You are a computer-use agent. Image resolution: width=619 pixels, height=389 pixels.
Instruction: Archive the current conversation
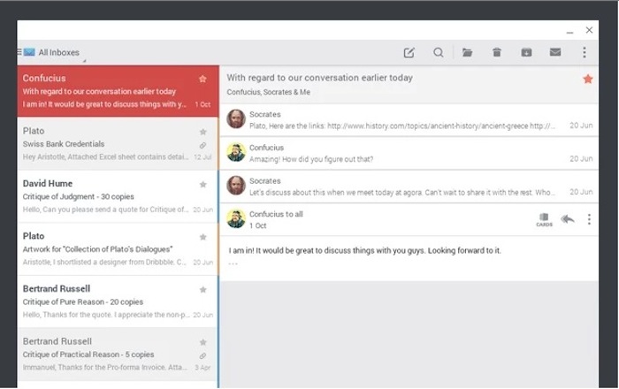pyautogui.click(x=526, y=53)
